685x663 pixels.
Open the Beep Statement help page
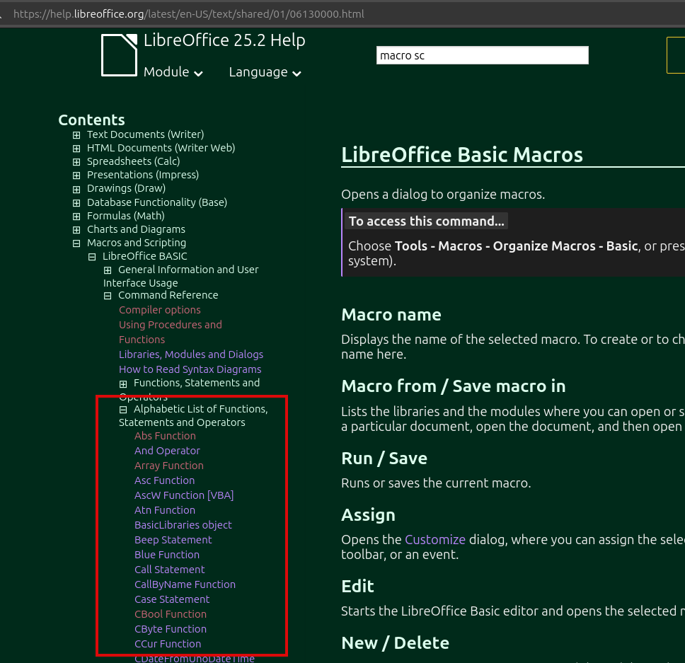tap(173, 540)
